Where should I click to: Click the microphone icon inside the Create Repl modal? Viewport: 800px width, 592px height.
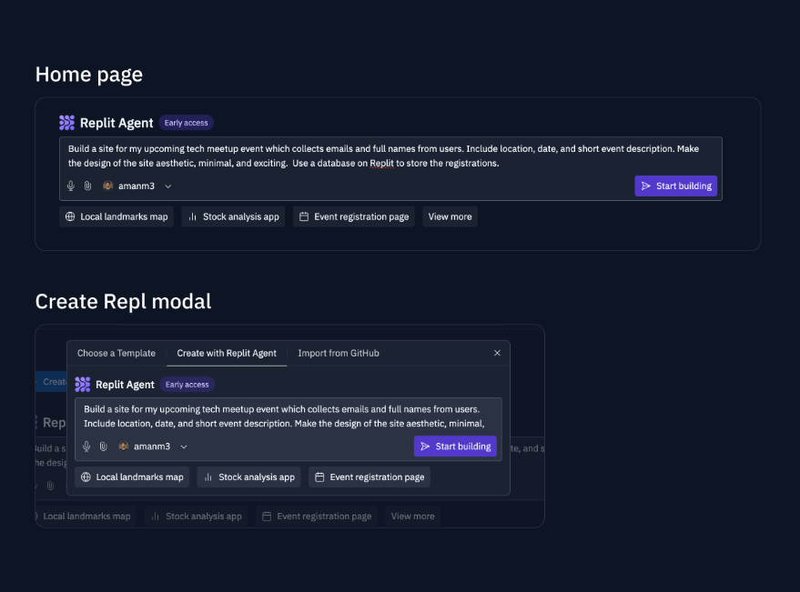(86, 446)
